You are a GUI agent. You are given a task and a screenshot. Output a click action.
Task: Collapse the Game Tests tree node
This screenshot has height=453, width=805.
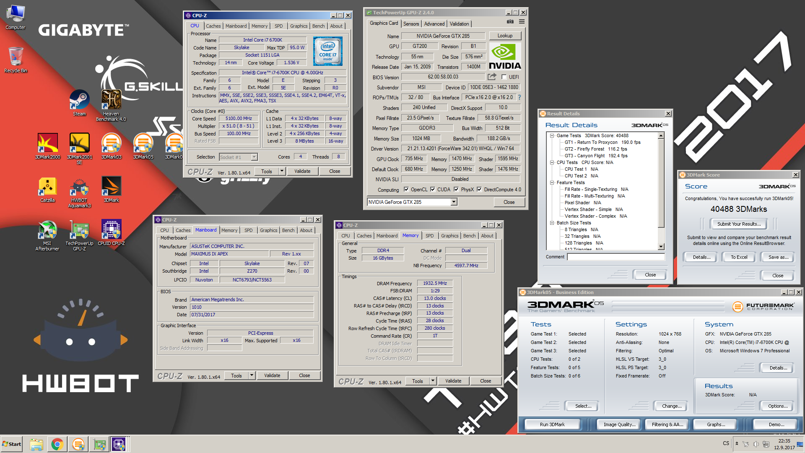coord(552,135)
